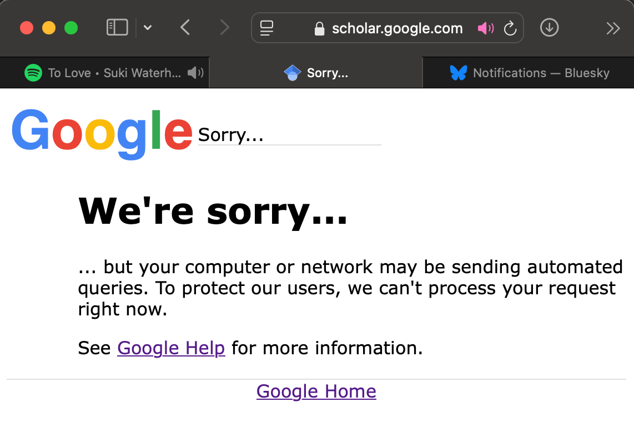Screen dimensions: 634x432
Task: Follow the Google Home link
Action: (316, 391)
